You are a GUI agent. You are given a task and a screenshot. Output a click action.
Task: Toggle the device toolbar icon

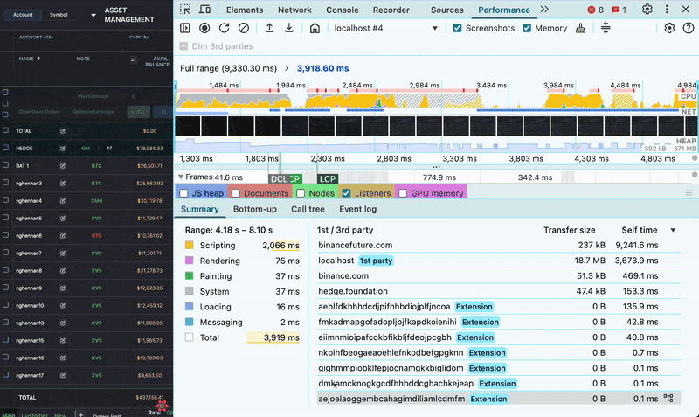point(204,10)
